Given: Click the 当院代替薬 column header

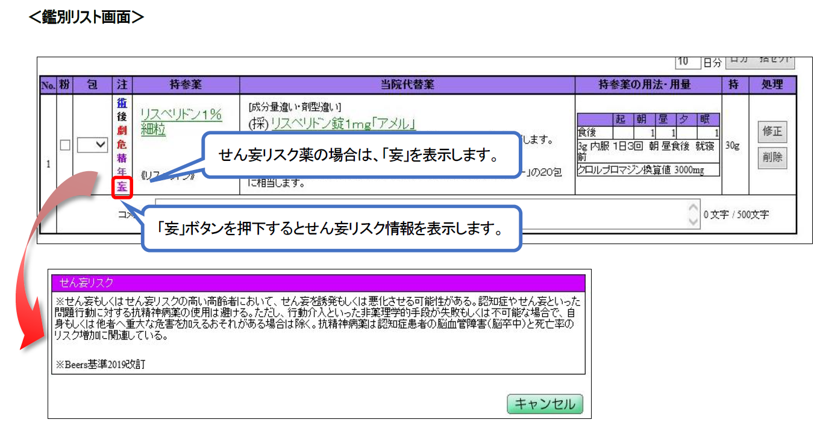Looking at the screenshot, I should tap(407, 85).
